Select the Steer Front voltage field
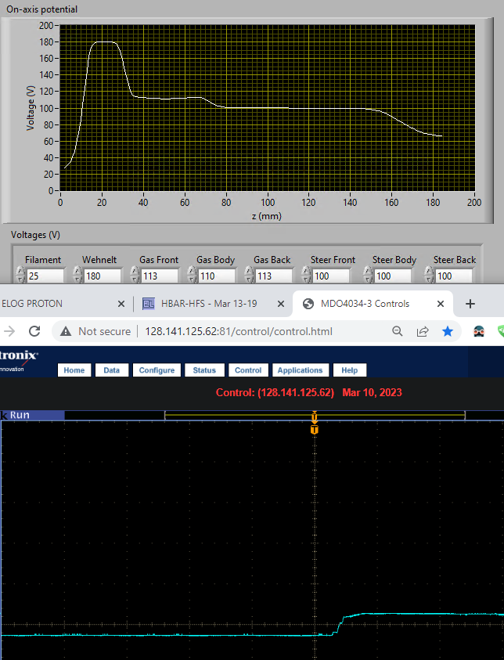The width and height of the screenshot is (504, 660). point(331,276)
